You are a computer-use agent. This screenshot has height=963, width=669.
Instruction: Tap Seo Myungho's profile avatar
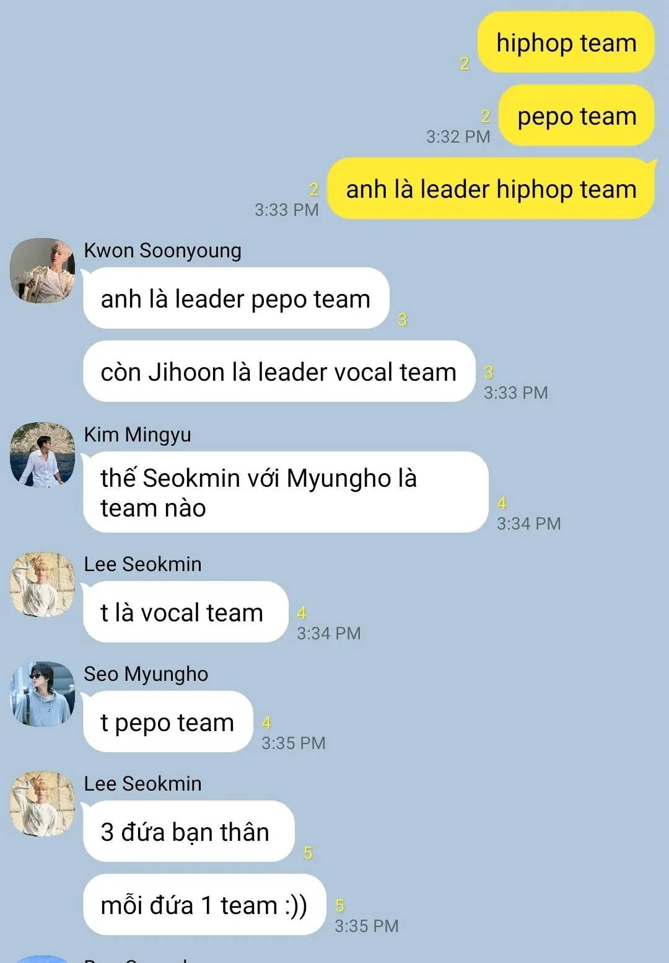click(42, 694)
